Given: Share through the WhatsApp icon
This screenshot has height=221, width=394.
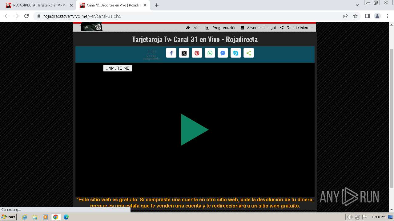Looking at the screenshot, I should (x=210, y=53).
